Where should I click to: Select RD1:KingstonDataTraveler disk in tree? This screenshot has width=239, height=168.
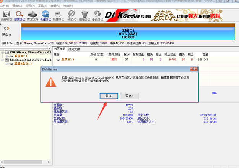30,60
